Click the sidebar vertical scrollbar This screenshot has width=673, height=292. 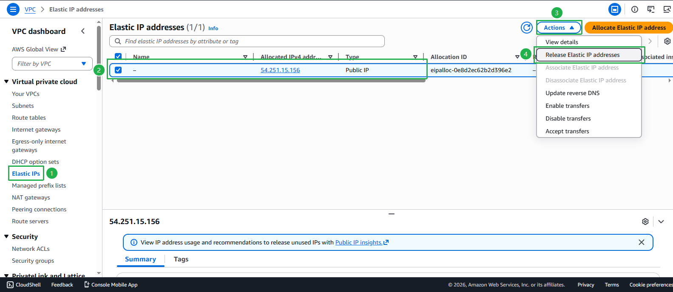pyautogui.click(x=99, y=57)
